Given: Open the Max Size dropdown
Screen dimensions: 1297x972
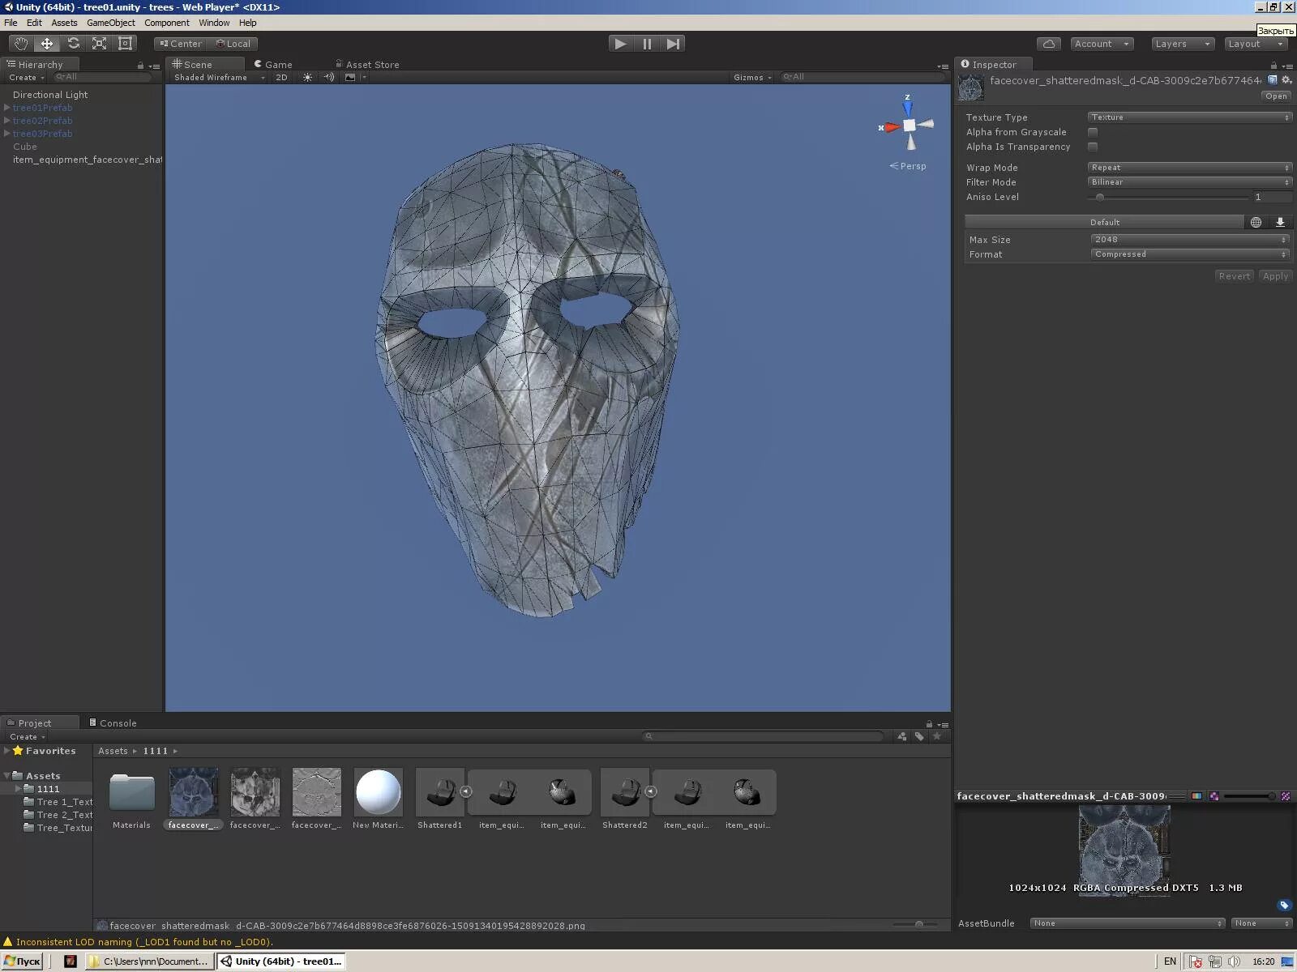Looking at the screenshot, I should (x=1188, y=240).
